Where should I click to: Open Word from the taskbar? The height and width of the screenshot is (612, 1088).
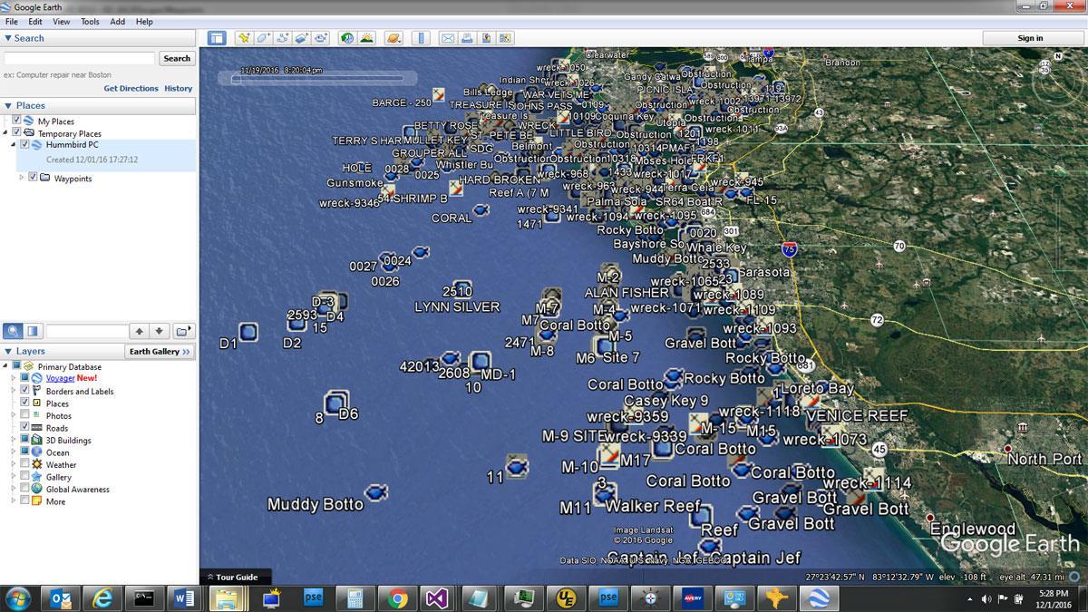[185, 598]
